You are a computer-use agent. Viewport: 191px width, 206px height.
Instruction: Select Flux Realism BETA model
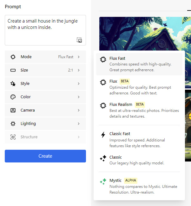point(139,110)
